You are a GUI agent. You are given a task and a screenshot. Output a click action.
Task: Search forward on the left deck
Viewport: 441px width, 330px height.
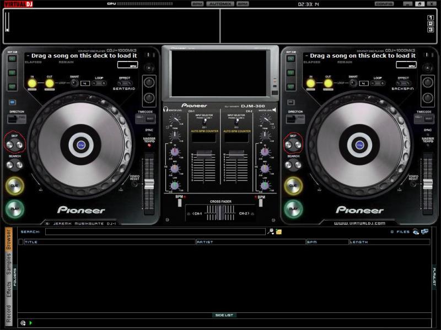[19, 165]
